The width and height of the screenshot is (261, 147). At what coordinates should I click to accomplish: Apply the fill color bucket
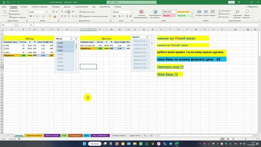point(50,16)
